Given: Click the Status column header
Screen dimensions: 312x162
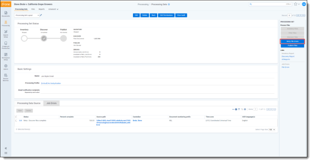Looking at the screenshot, I should (x=26, y=117).
